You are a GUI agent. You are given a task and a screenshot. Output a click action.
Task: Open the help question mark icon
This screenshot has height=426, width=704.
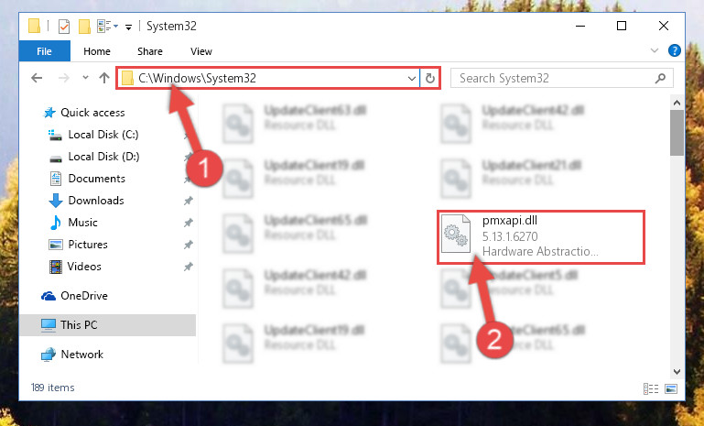coord(674,50)
